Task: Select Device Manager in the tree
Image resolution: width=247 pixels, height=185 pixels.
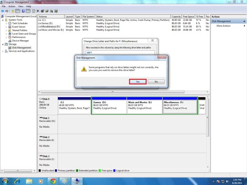Action: pyautogui.click(x=20, y=41)
